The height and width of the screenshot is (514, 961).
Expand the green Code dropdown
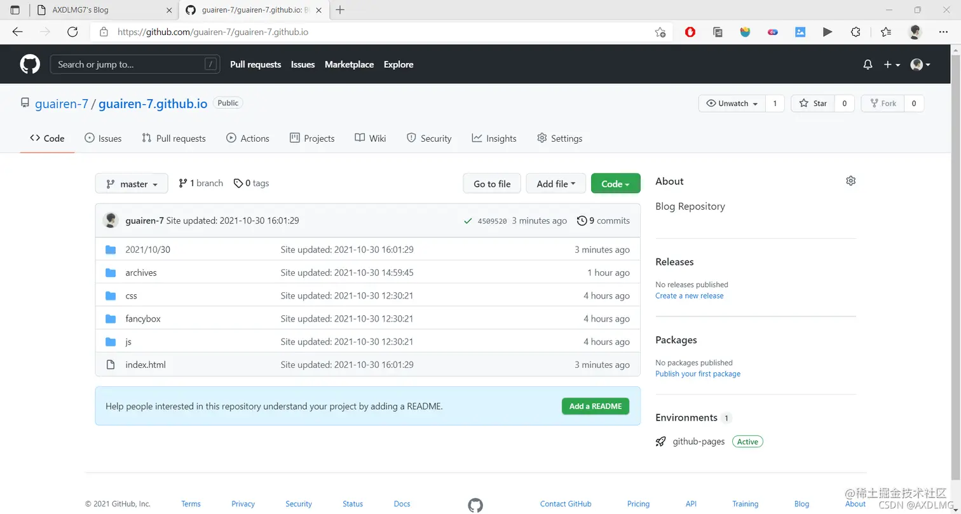616,184
